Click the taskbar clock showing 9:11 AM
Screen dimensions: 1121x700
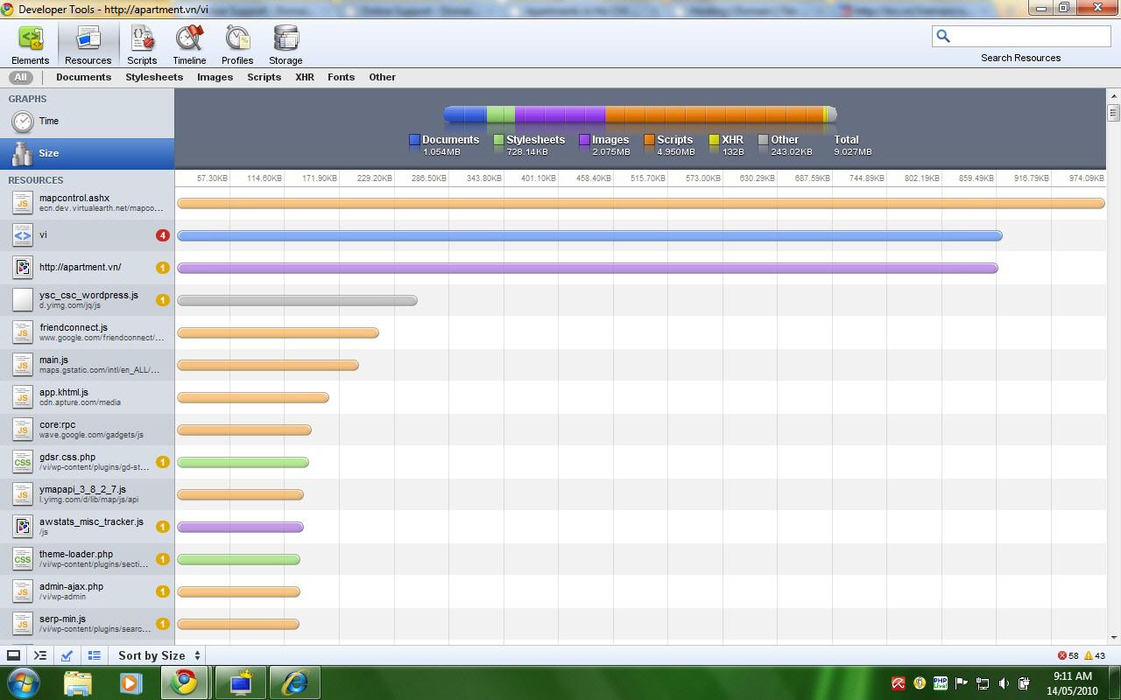[x=1073, y=682]
